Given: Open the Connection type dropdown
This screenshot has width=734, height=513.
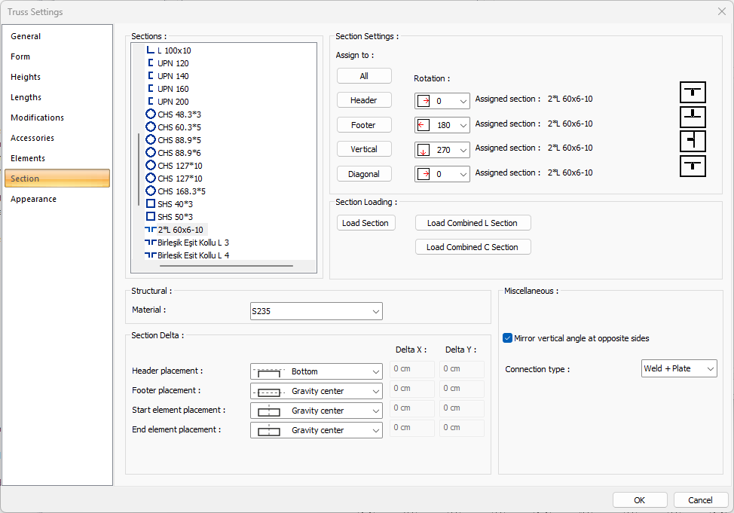Looking at the screenshot, I should tap(678, 368).
